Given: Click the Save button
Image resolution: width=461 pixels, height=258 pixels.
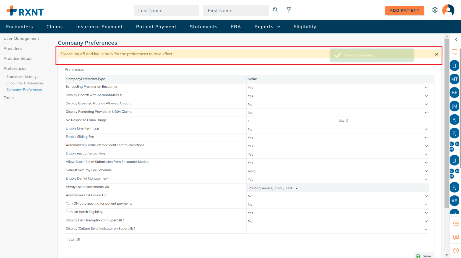Looking at the screenshot, I should tap(424, 256).
